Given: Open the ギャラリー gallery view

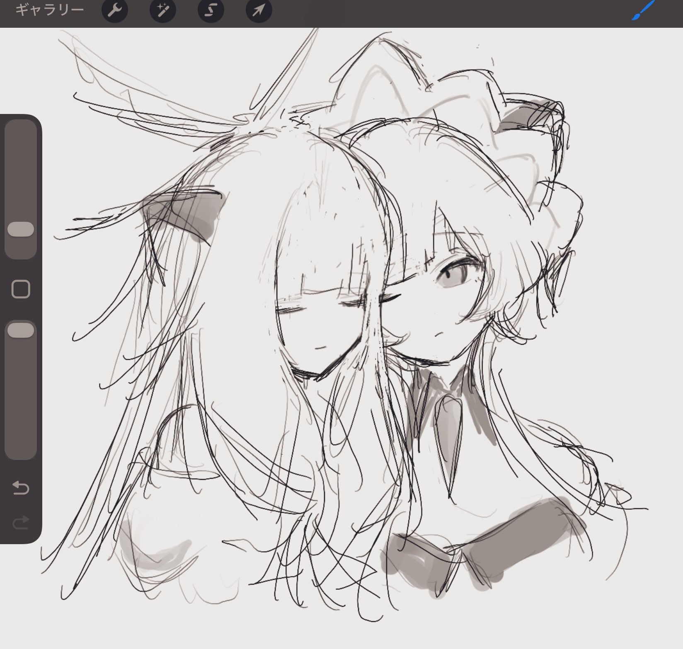Looking at the screenshot, I should click(x=49, y=10).
